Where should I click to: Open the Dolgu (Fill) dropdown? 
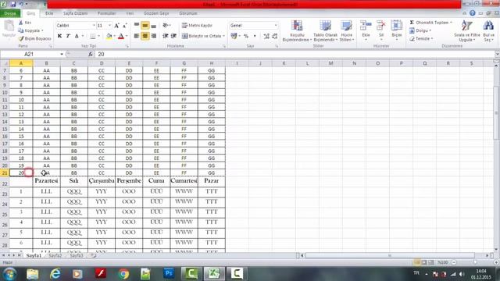coord(420,30)
